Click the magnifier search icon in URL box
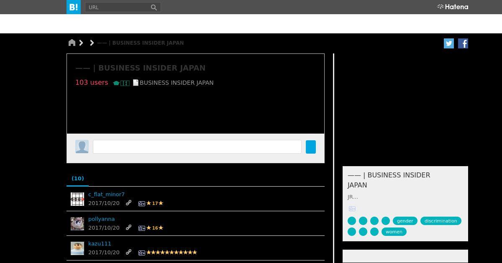Viewport: 502px width, 263px height. (x=154, y=7)
